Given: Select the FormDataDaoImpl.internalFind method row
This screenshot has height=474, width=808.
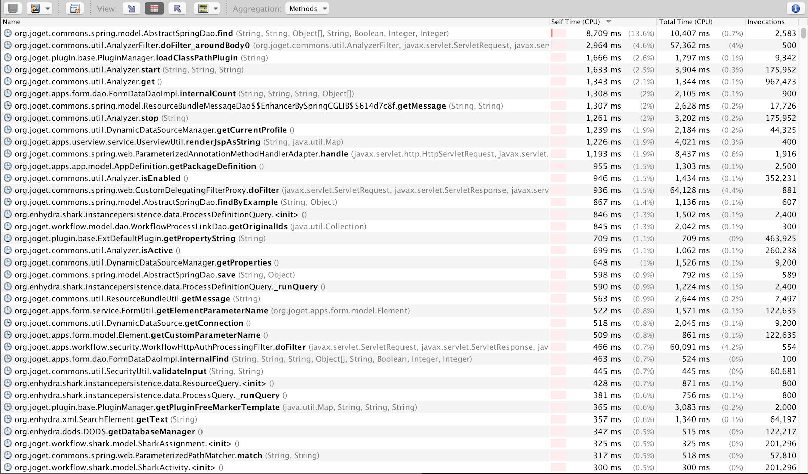Looking at the screenshot, I should pyautogui.click(x=400, y=359).
